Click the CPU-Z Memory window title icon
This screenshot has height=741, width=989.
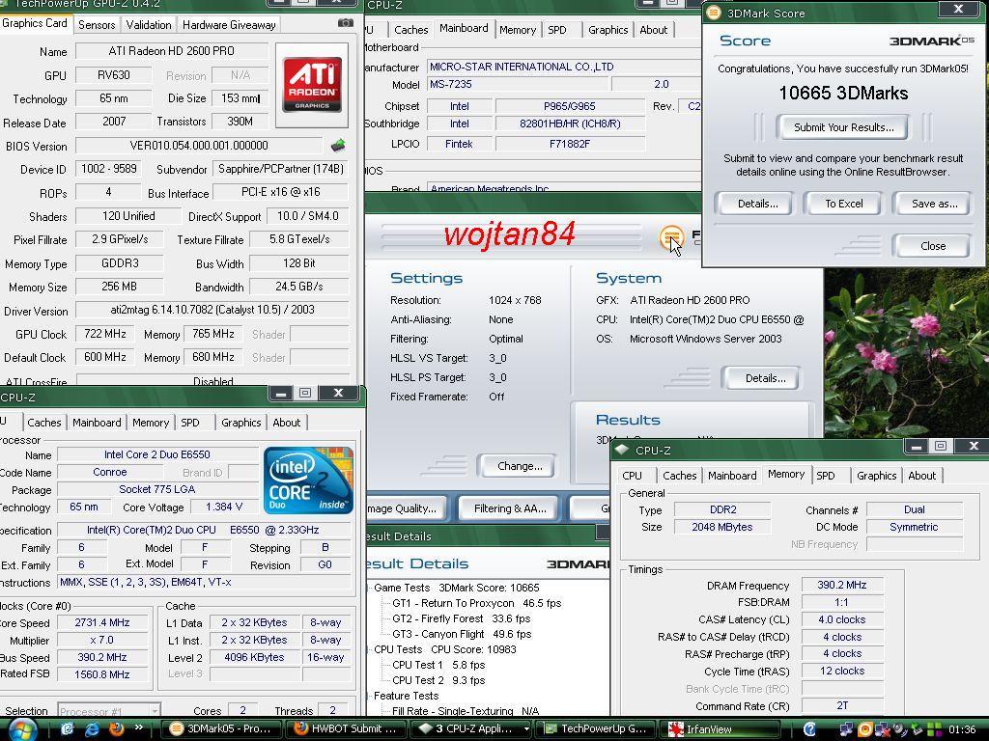[x=623, y=450]
